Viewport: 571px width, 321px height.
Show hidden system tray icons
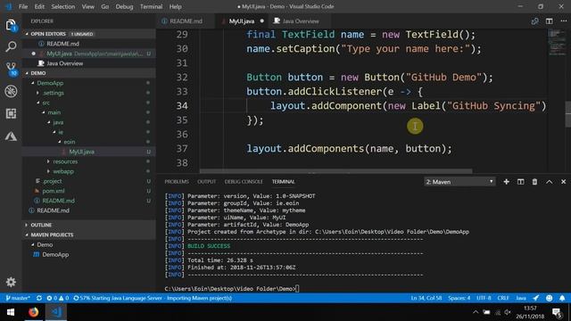point(476,312)
